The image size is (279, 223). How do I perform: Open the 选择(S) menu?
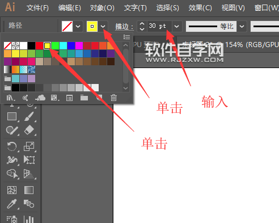(x=167, y=8)
